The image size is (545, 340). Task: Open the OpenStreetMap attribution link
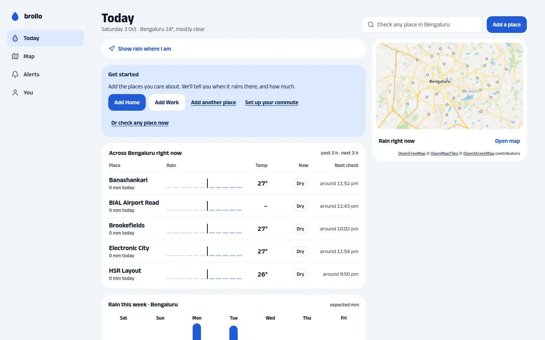(x=479, y=153)
